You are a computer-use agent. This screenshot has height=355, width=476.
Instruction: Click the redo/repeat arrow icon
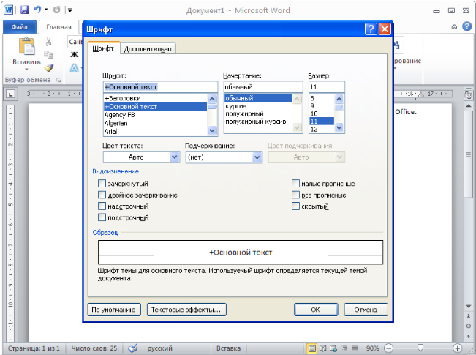click(56, 10)
